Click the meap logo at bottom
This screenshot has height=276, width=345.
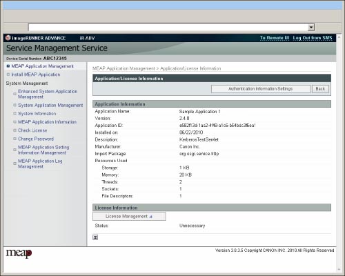(19, 253)
